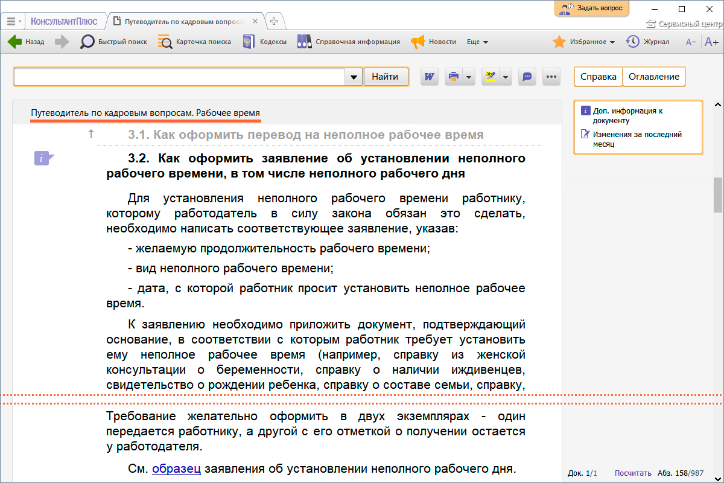The height and width of the screenshot is (483, 724).
Task: Click the text highlighter marker icon
Action: pos(491,77)
